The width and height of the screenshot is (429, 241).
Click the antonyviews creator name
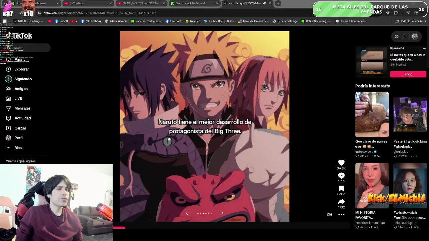[364, 152]
